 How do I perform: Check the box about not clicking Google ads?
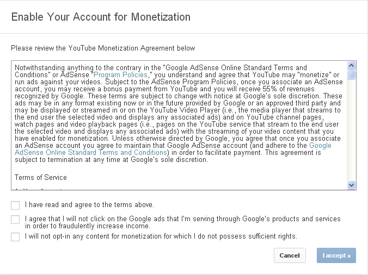coord(15,220)
